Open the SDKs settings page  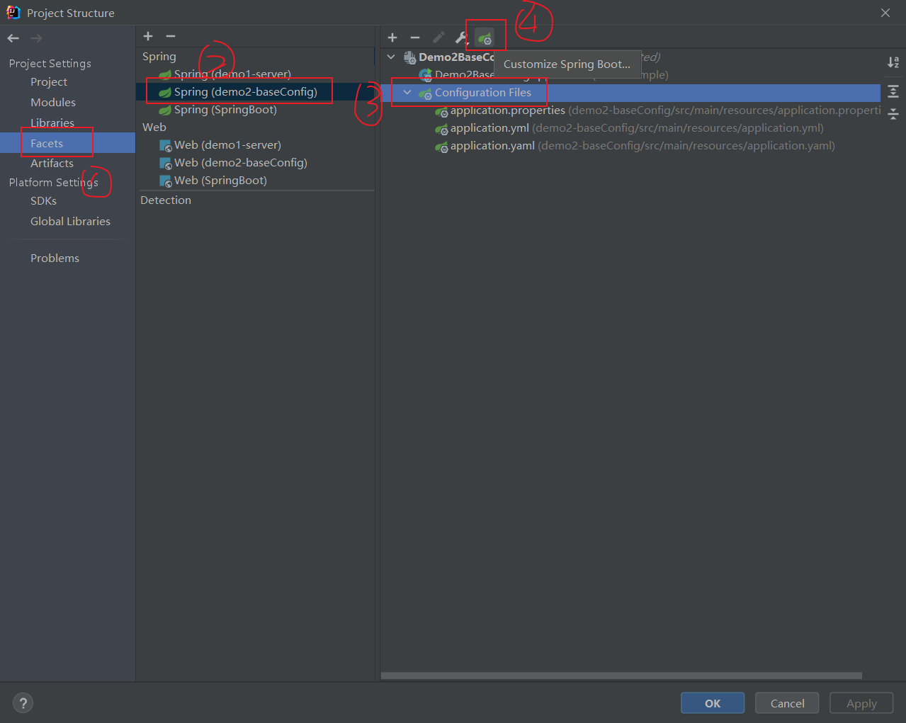pos(43,201)
